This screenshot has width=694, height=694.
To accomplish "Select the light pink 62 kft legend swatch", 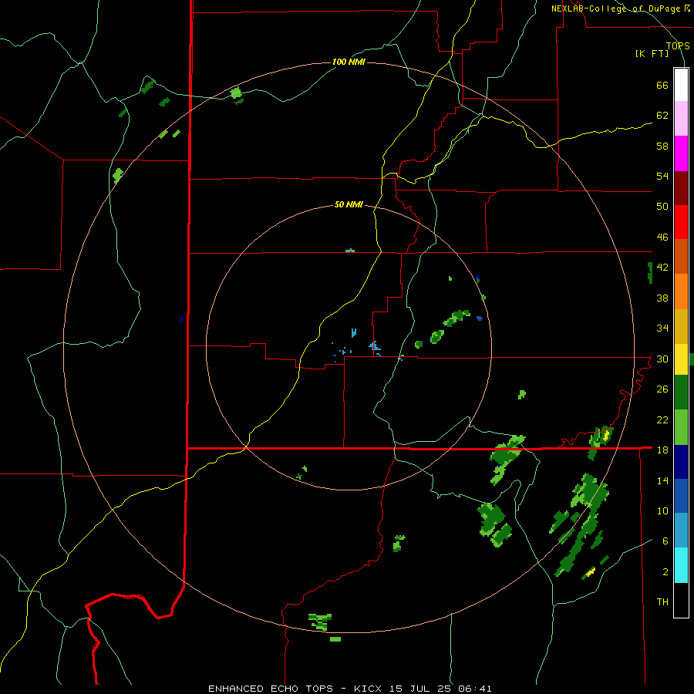I will click(681, 119).
